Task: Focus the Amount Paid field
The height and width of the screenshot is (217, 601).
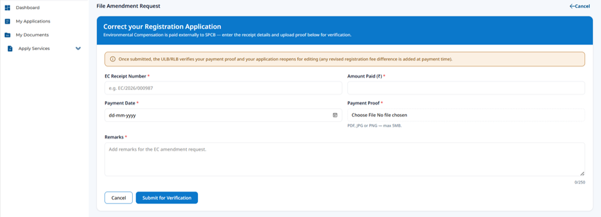Action: coord(466,88)
